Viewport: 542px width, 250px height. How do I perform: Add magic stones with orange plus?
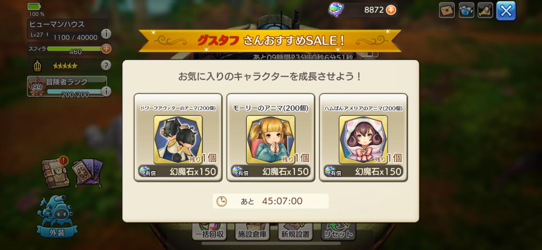[x=391, y=10]
